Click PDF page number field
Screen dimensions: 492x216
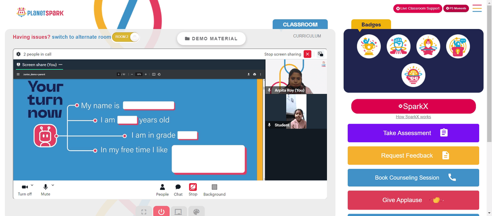[x=119, y=75]
